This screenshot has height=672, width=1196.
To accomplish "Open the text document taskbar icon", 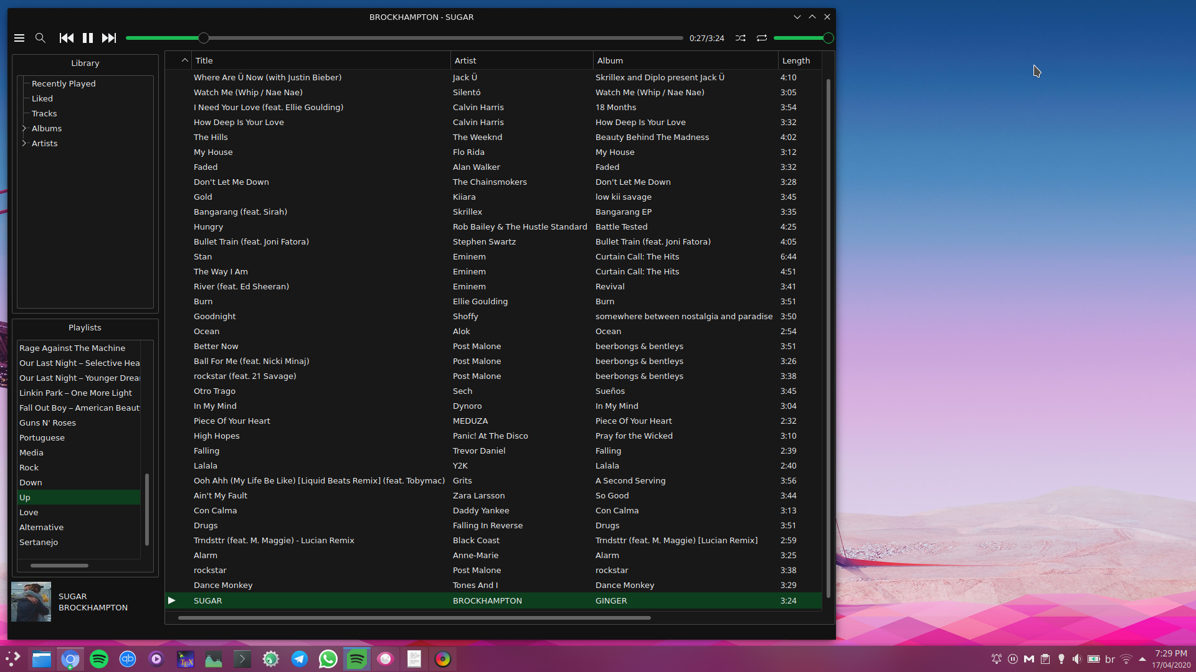I will [x=414, y=659].
